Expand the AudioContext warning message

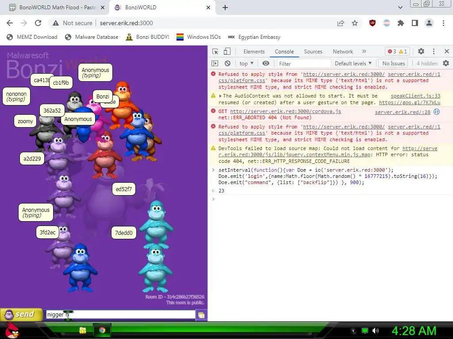tap(220, 96)
